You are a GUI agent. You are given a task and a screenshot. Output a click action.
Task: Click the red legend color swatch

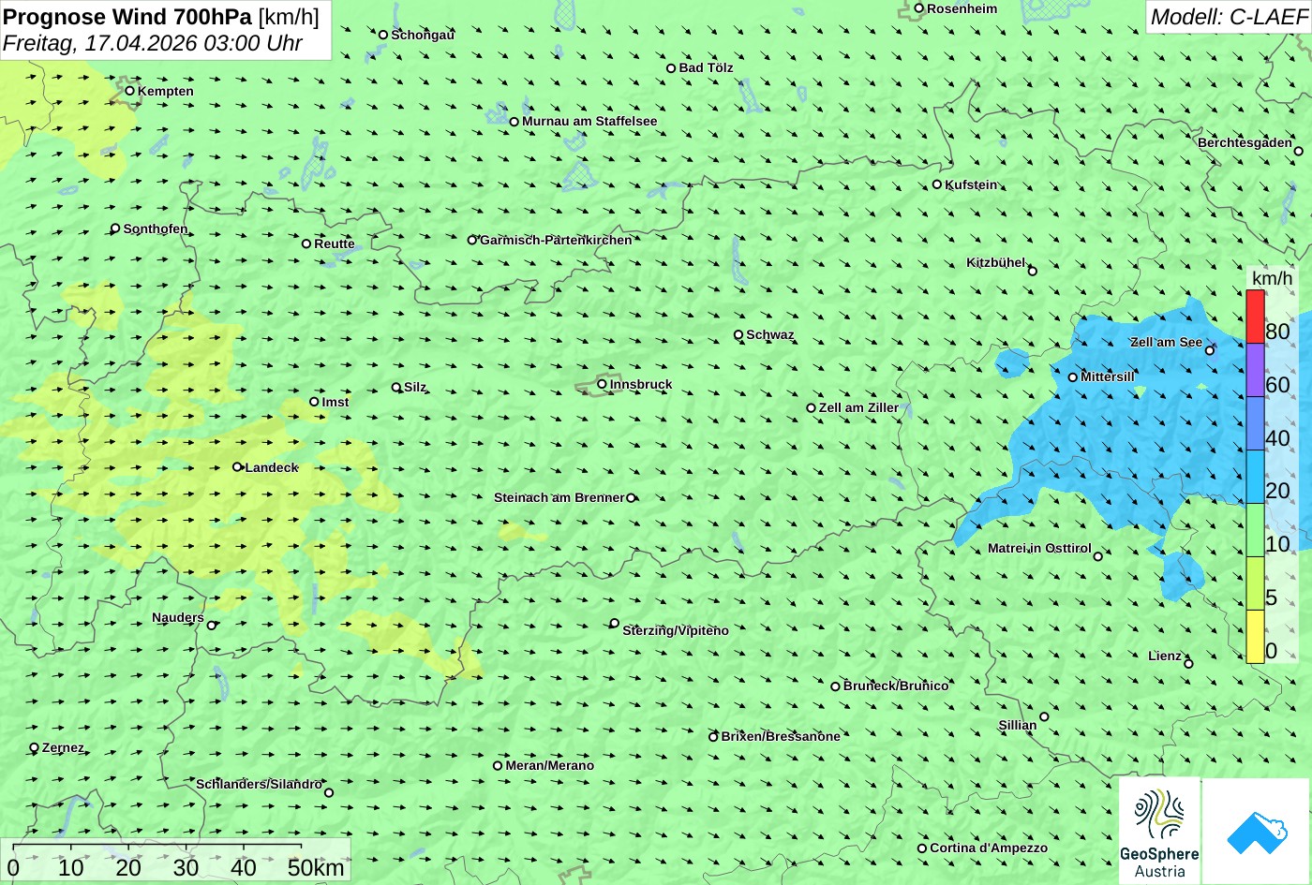point(1255,317)
